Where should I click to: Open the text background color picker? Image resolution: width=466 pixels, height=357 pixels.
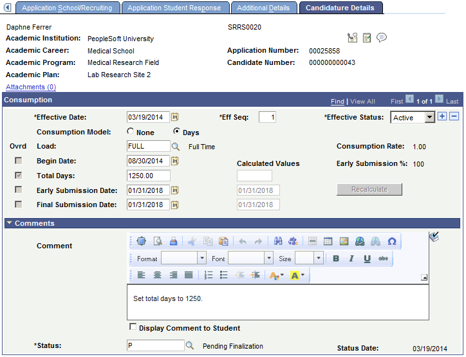[297, 275]
